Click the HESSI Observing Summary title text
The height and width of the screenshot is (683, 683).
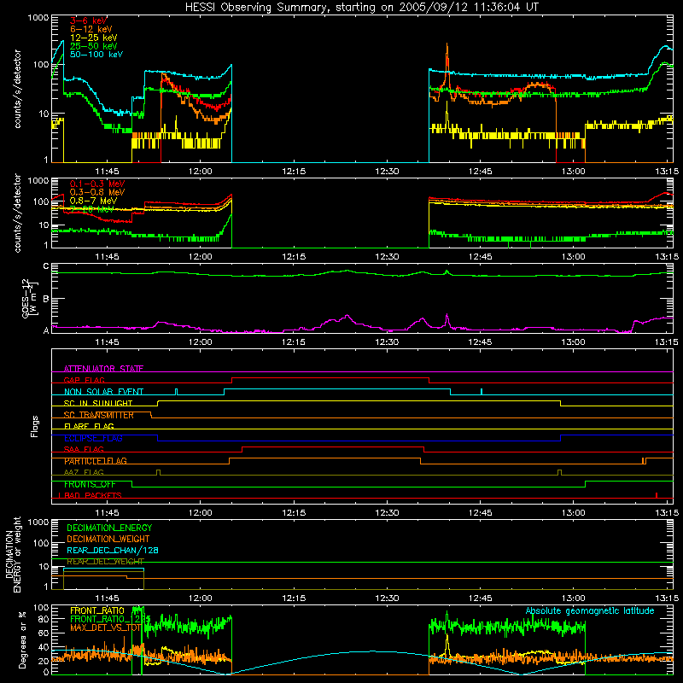click(x=362, y=8)
